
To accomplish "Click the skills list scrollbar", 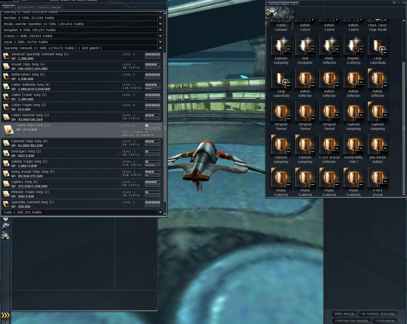I will pyautogui.click(x=165, y=127).
